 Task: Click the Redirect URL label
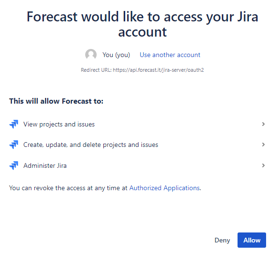(96, 70)
